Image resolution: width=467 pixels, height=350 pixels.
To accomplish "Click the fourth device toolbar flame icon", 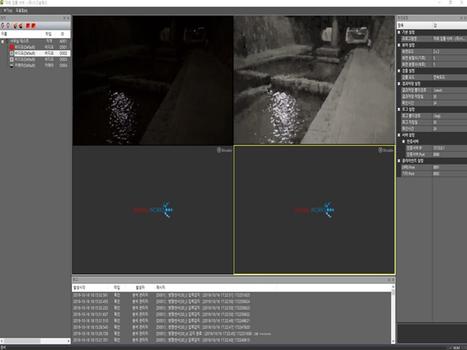I will click(21, 26).
